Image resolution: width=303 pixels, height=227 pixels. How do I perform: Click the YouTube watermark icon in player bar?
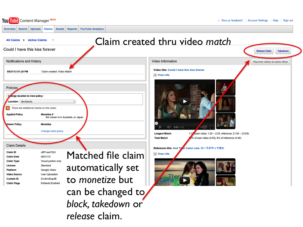coord(204,127)
